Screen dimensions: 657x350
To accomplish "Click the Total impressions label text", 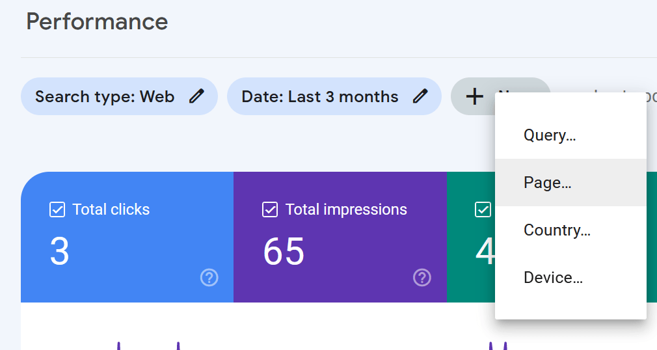I will pyautogui.click(x=346, y=209).
